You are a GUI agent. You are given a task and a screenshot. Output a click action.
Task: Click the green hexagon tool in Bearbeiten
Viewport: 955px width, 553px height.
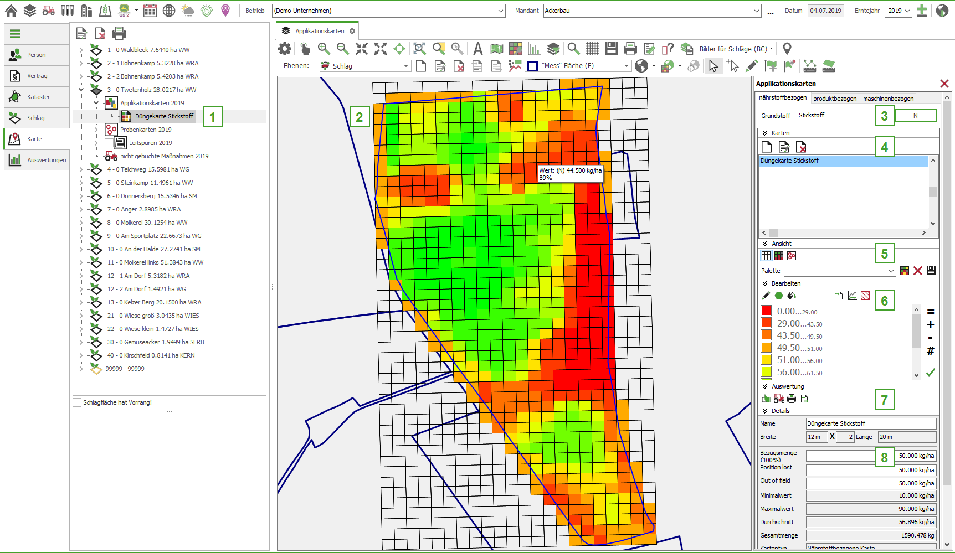(x=779, y=296)
